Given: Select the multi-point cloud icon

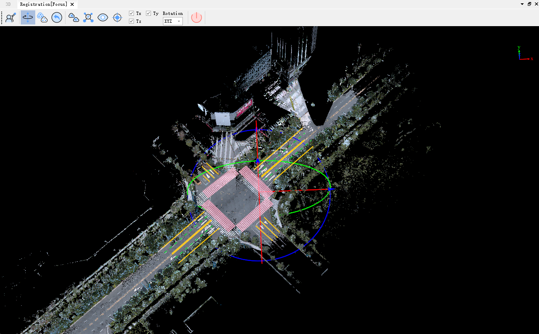Looking at the screenshot, I should click(42, 17).
